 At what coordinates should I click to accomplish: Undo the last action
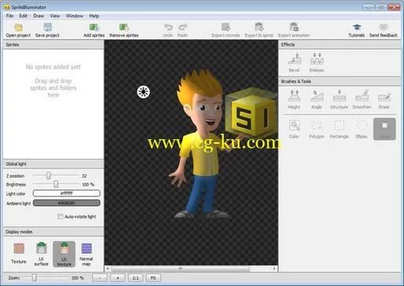pyautogui.click(x=168, y=30)
